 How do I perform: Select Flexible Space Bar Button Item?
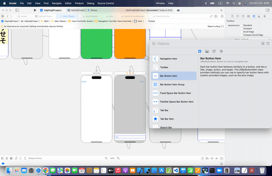tap(174, 102)
